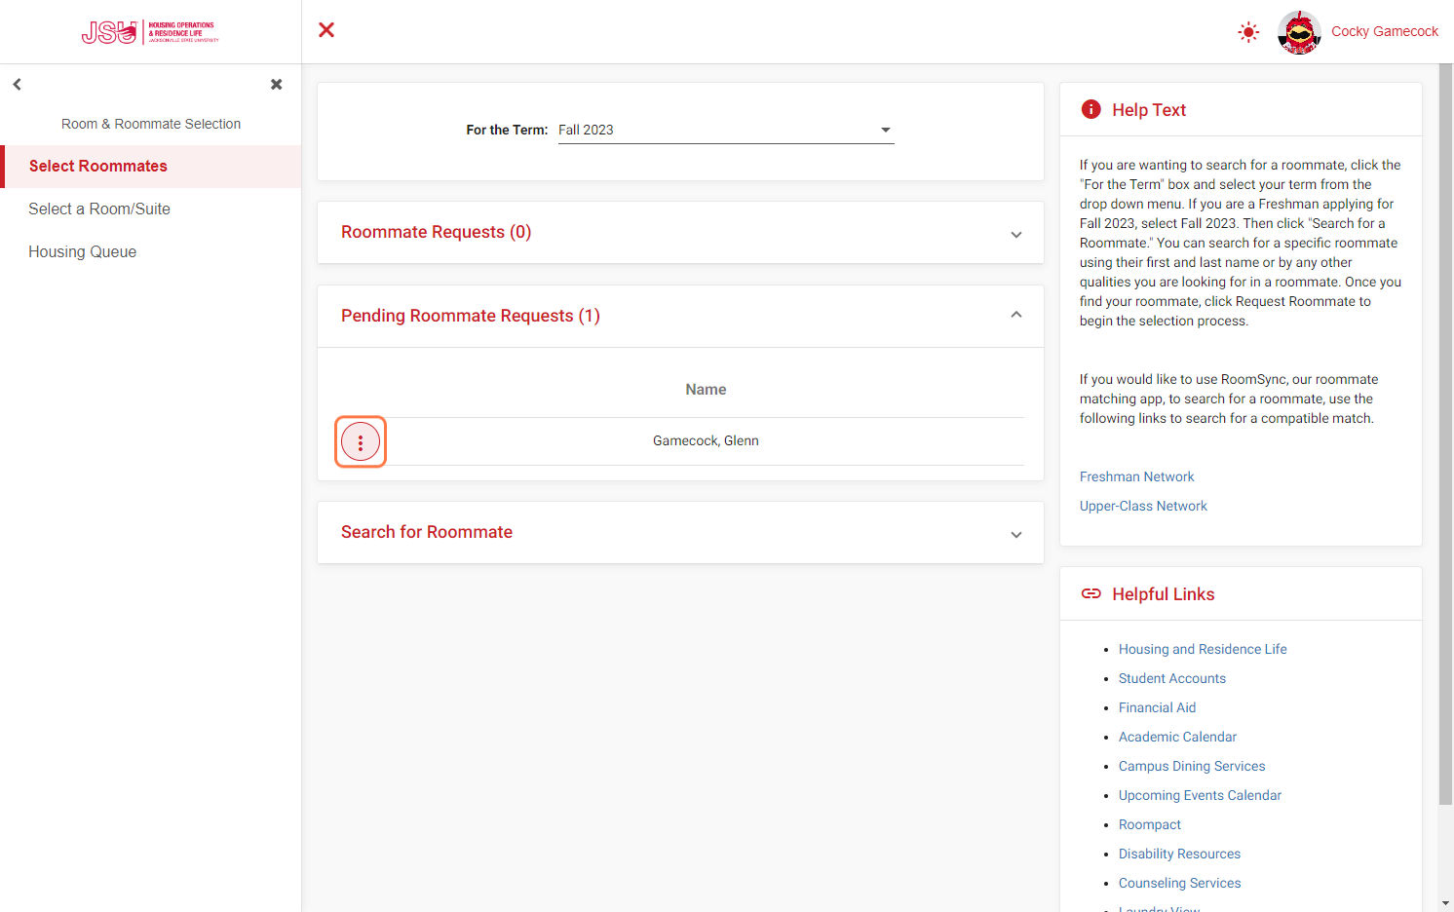Open Housing Queue menu item
This screenshot has height=912, width=1454.
151,252
